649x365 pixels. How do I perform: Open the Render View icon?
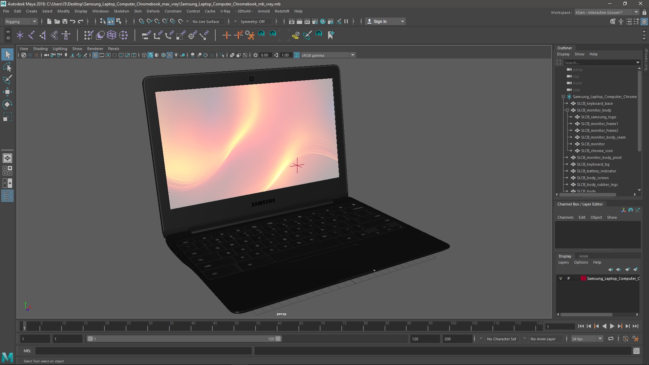coord(291,21)
